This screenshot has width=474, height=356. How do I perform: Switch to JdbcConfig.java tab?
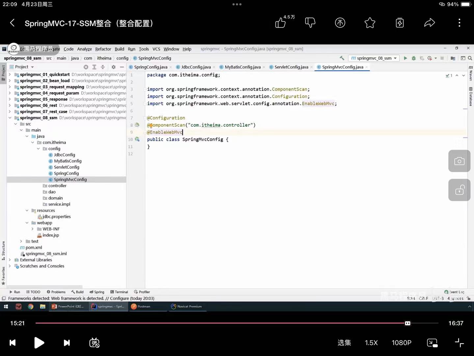(196, 67)
